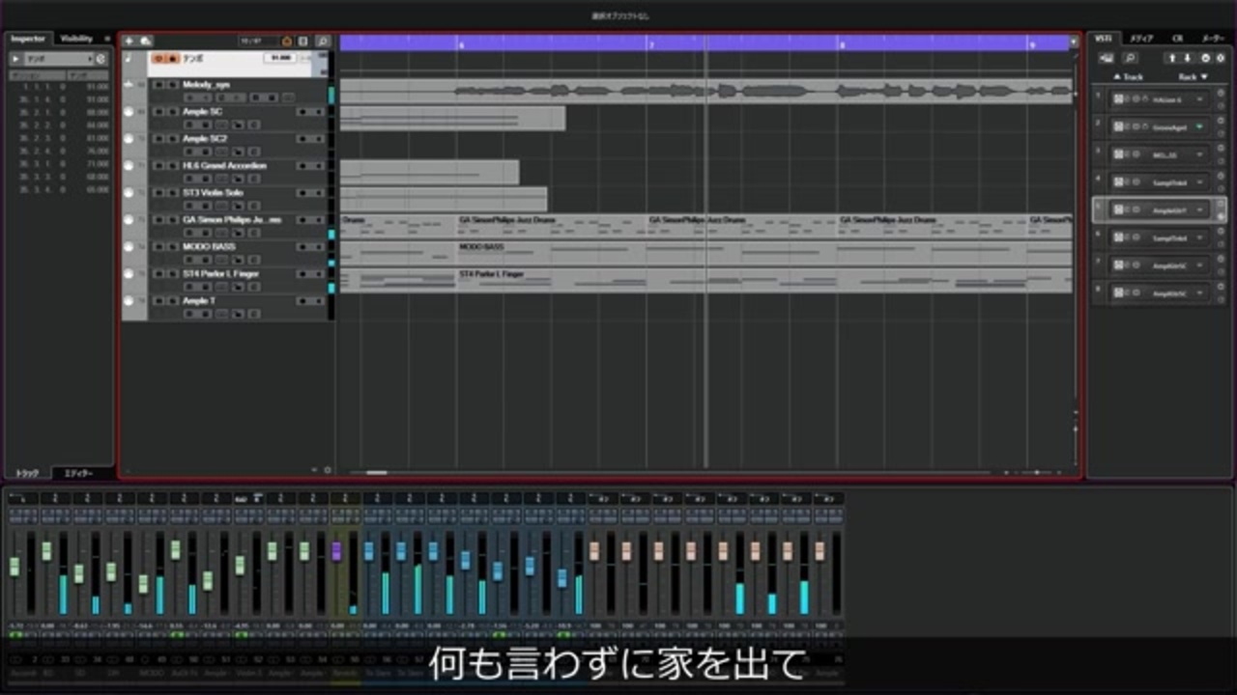
Task: Switch to the Visibility tab
Action: tap(76, 39)
